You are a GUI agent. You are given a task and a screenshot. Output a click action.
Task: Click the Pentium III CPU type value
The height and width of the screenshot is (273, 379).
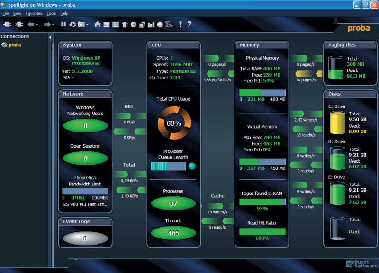coord(183,71)
